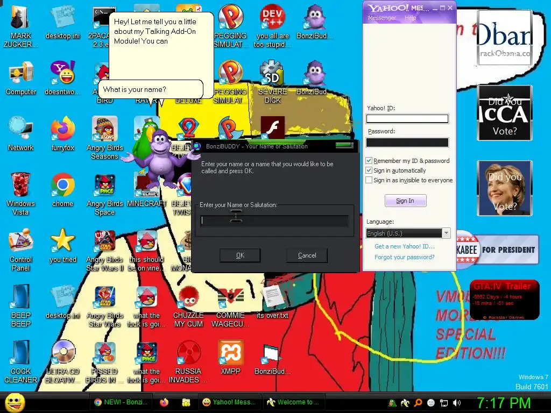The image size is (551, 413).
Task: Click the orange magnifier tray icon
Action: [418, 403]
